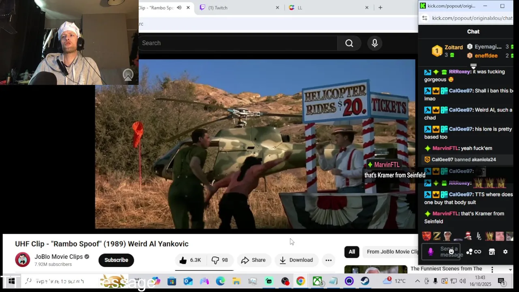
Task: Click Kick popout address bar URL
Action: point(472,18)
